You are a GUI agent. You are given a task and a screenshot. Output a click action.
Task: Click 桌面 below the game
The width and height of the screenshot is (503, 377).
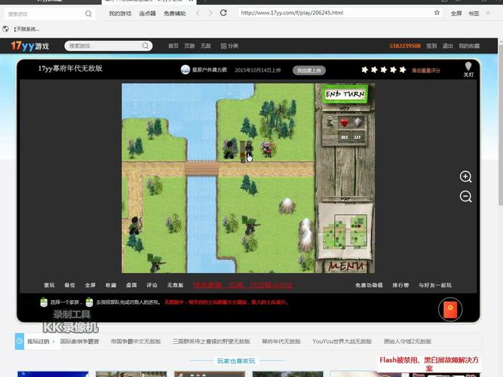click(x=131, y=285)
